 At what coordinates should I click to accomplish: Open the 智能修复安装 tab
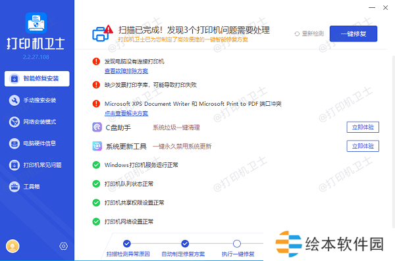click(37, 78)
